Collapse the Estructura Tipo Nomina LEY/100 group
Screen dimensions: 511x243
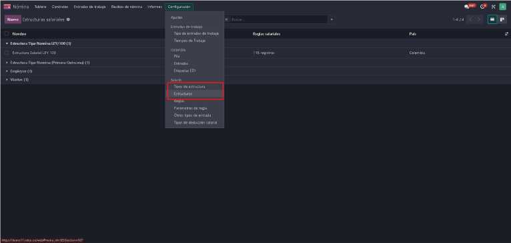click(x=7, y=43)
